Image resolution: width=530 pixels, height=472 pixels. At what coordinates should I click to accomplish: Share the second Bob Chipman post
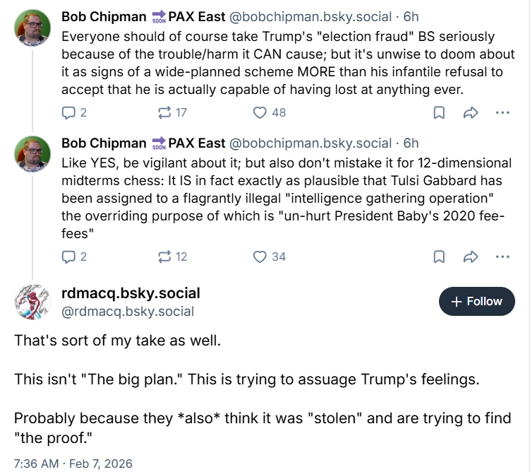click(471, 256)
